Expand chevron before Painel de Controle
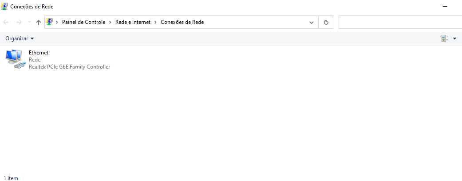Image resolution: width=462 pixels, height=181 pixels. click(57, 22)
